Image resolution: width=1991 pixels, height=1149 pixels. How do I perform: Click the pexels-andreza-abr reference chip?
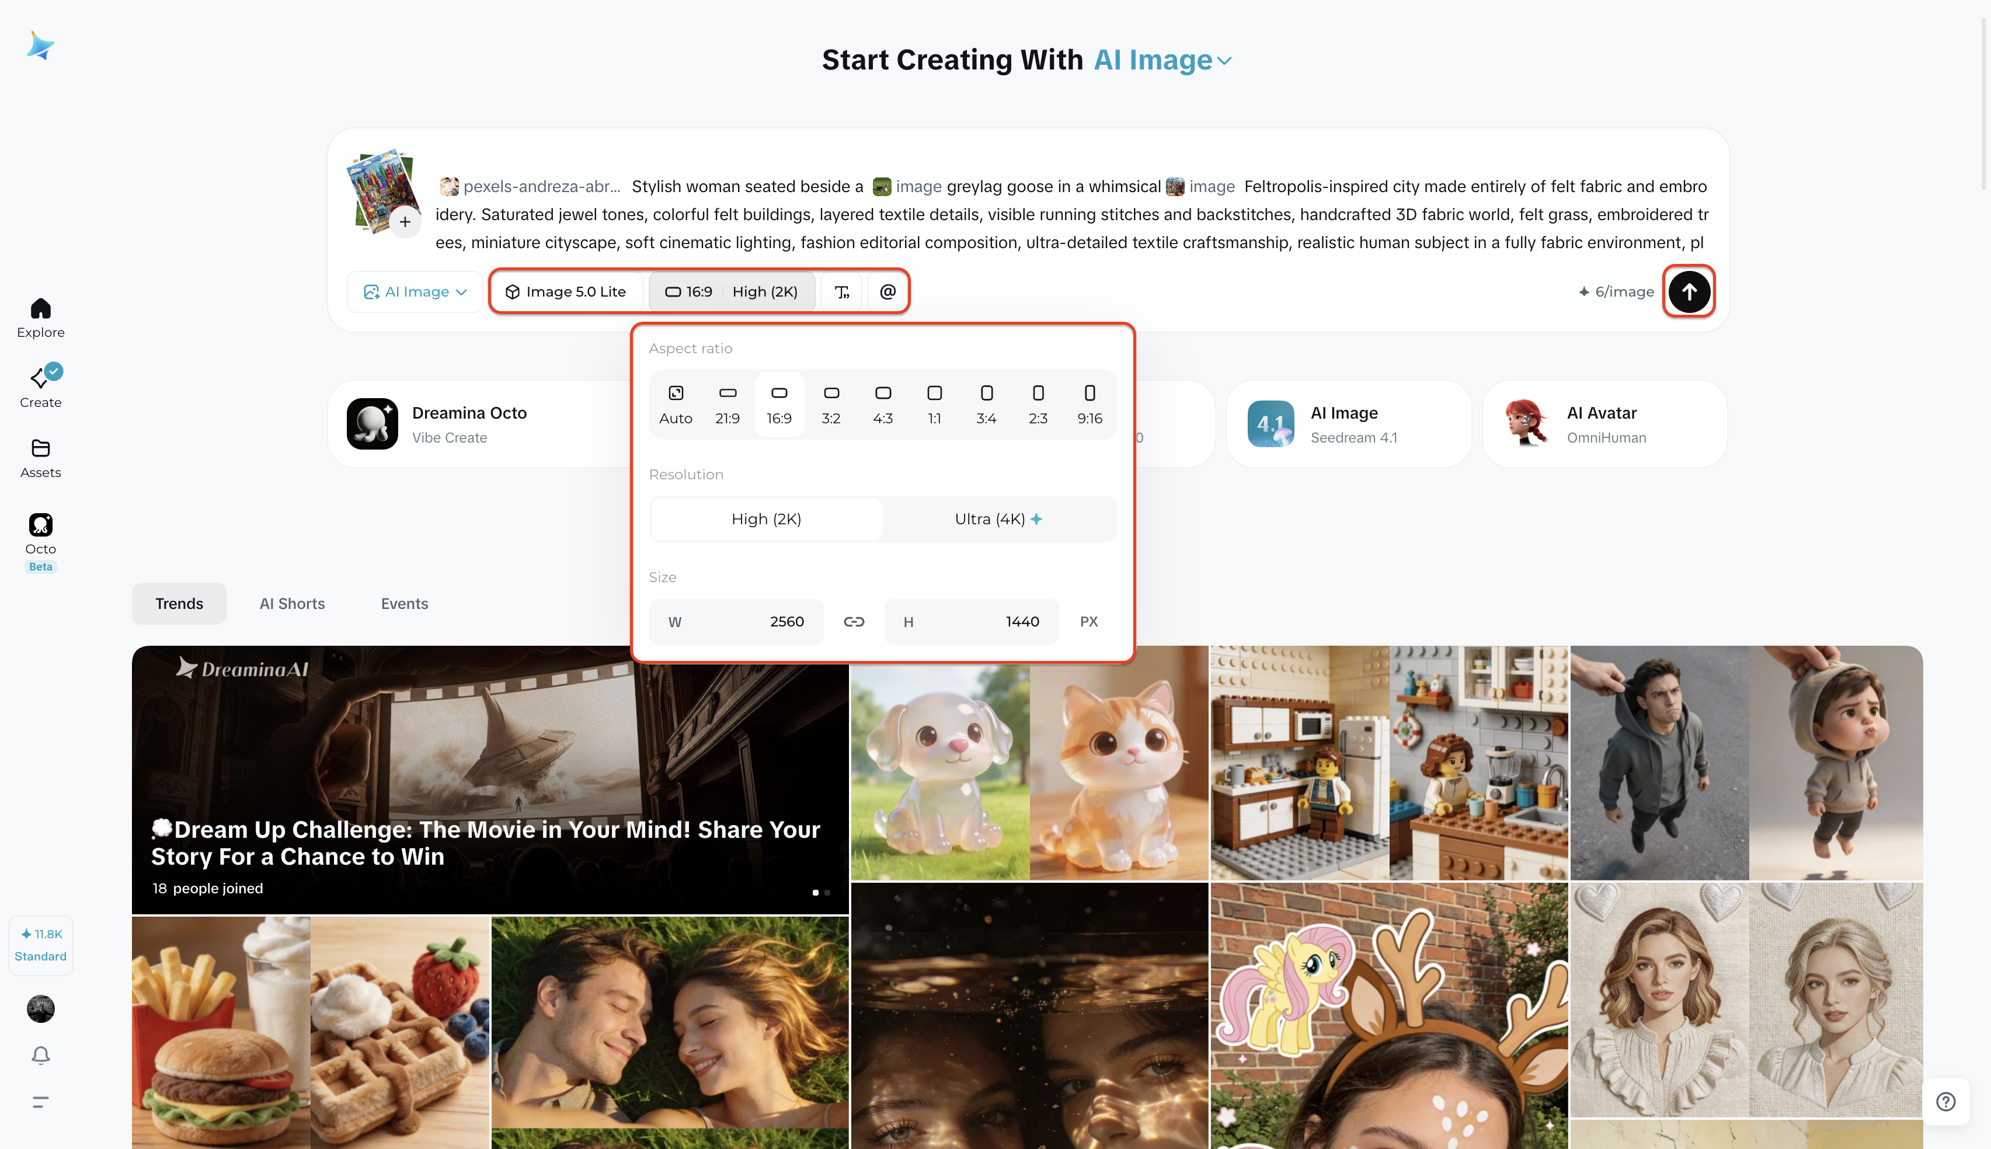pos(530,186)
